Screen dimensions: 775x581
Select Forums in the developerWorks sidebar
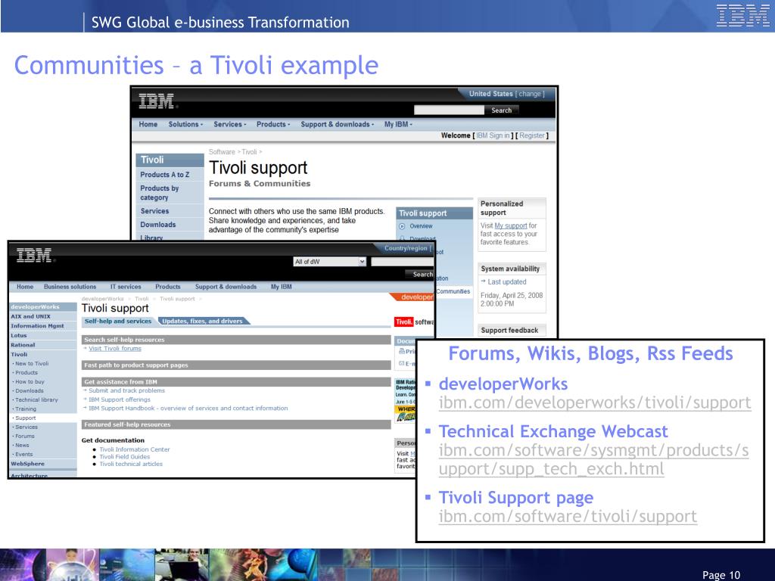[25, 437]
